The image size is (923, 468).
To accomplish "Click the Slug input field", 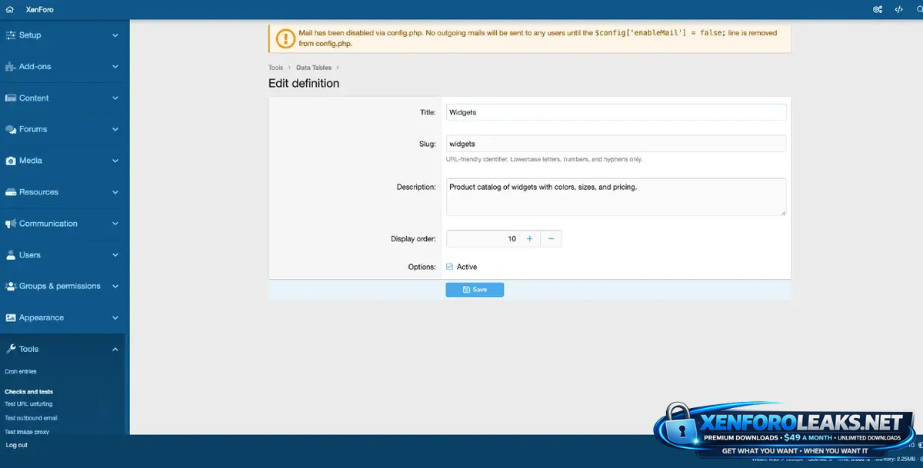I will point(615,144).
